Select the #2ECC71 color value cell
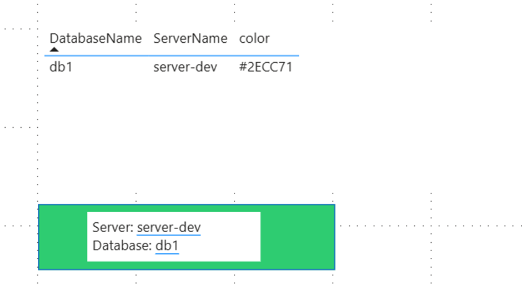This screenshot has height=285, width=522. (x=265, y=68)
